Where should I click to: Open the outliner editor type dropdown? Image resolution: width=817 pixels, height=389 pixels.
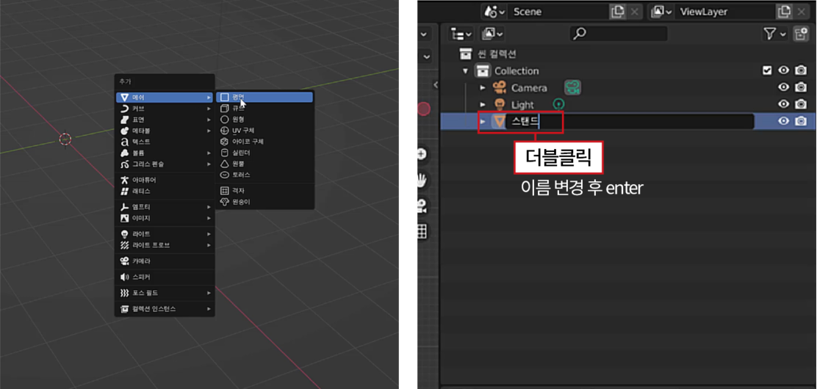tap(461, 34)
